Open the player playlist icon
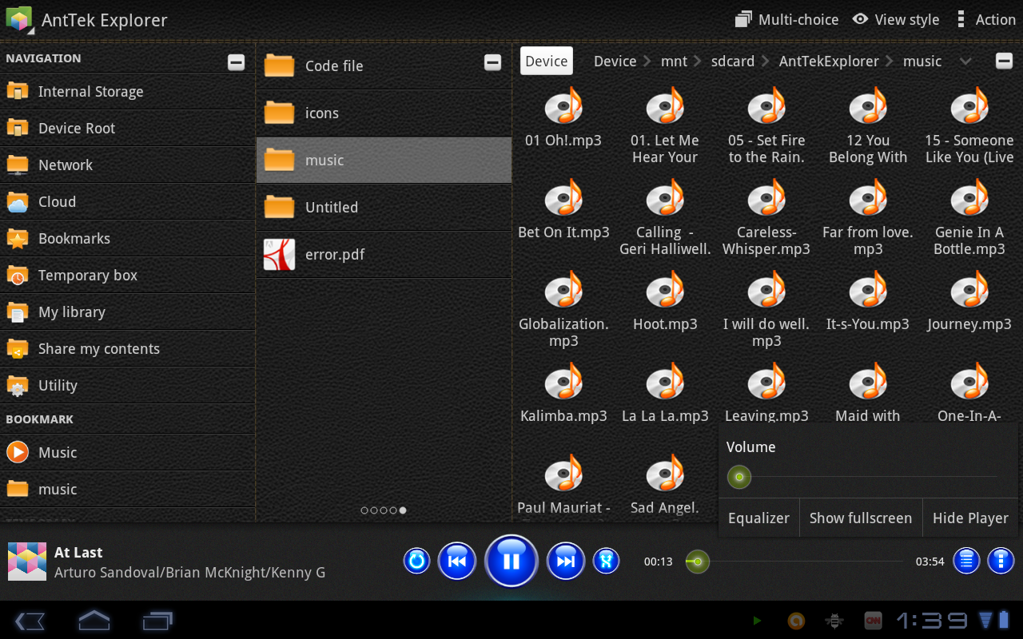 [966, 561]
